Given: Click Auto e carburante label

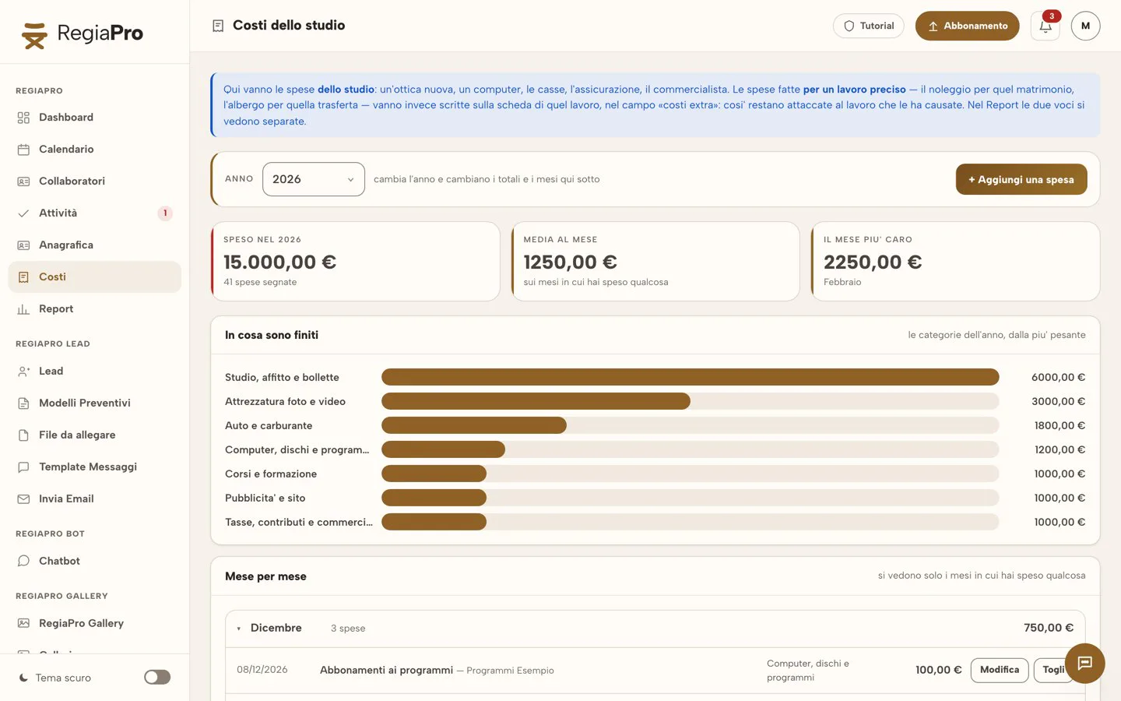Looking at the screenshot, I should click(x=269, y=426).
